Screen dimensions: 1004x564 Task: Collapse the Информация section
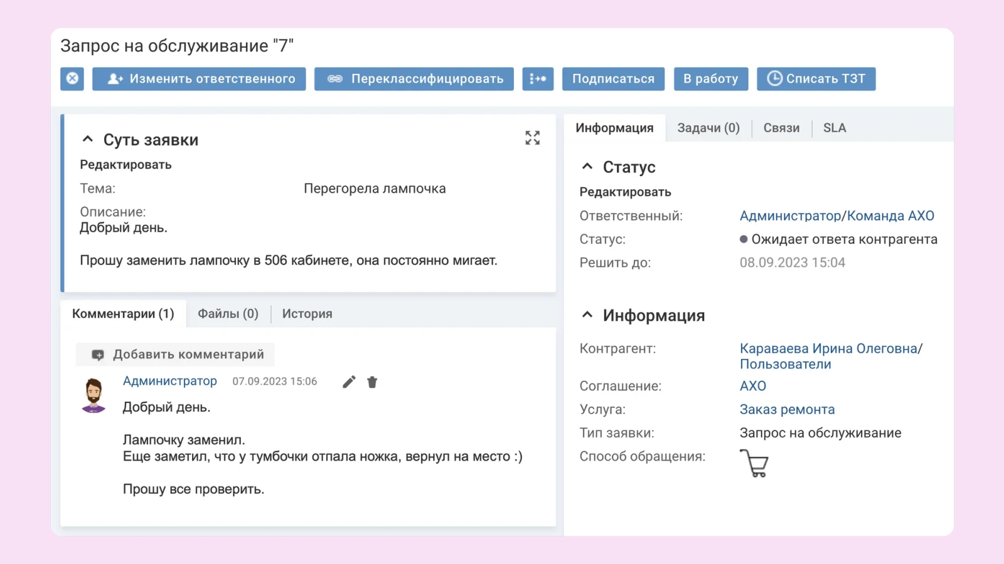[x=587, y=314]
